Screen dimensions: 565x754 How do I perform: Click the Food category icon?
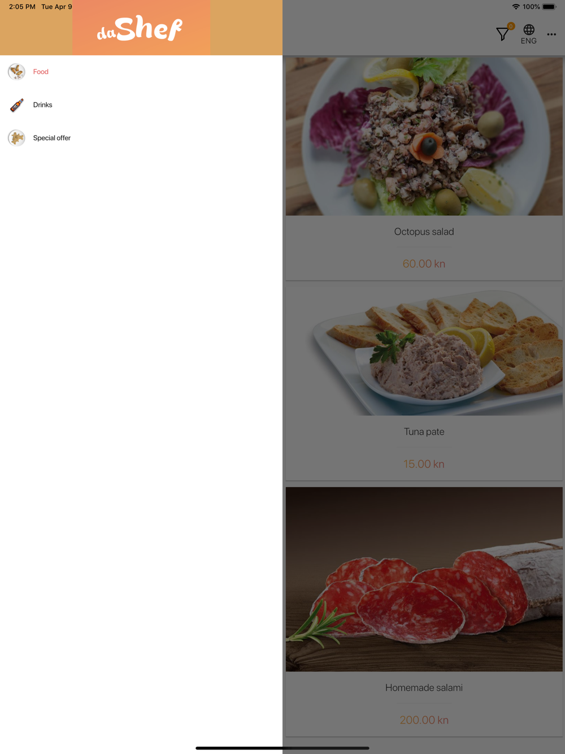[x=16, y=72]
